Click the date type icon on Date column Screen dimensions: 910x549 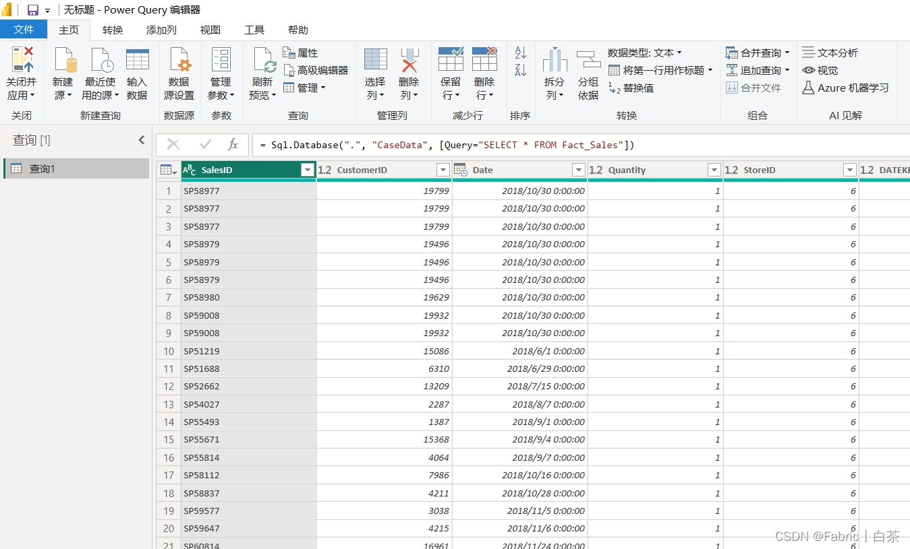point(461,170)
